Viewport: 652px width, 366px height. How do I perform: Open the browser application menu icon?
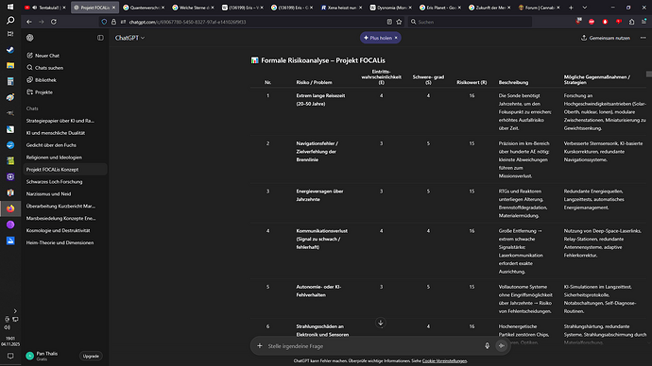pyautogui.click(x=644, y=22)
